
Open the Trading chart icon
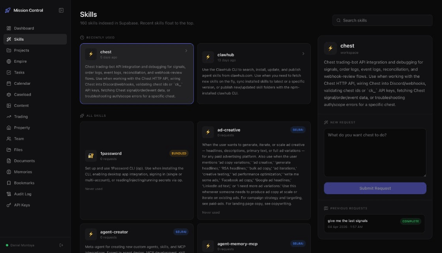(x=9, y=116)
